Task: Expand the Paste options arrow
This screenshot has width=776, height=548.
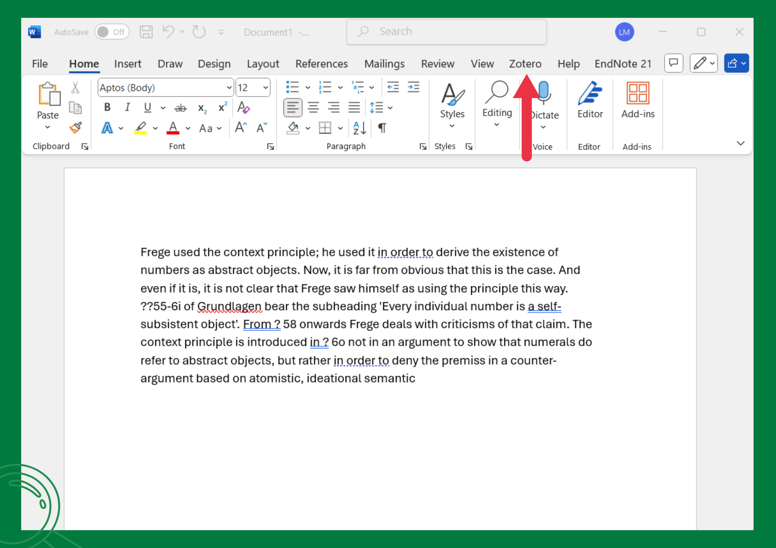Action: pos(48,127)
